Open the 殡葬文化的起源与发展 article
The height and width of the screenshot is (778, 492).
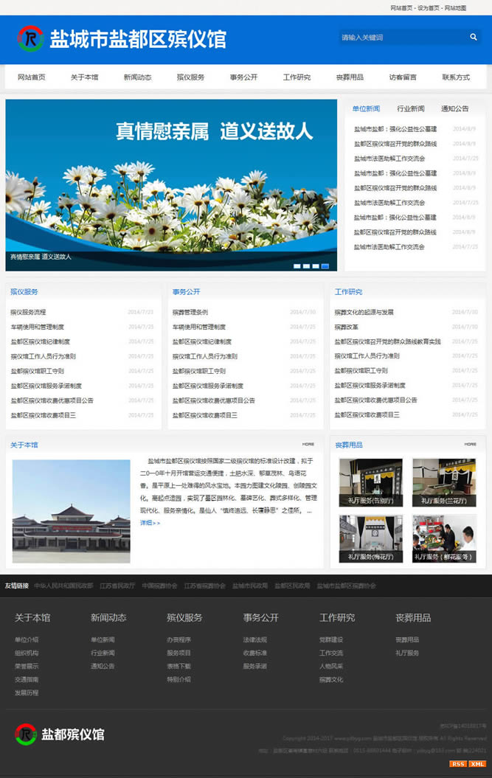click(x=364, y=312)
